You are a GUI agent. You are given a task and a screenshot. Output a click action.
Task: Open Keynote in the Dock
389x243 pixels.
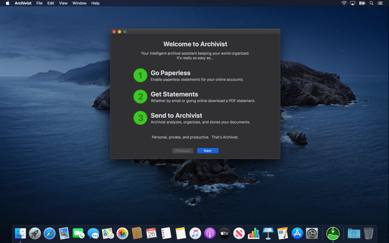268,233
